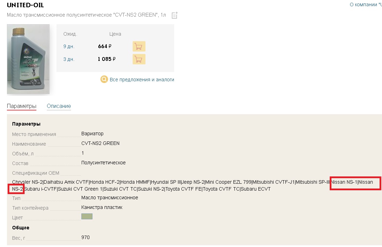This screenshot has width=382, height=247.
Task: Open the 'О компании' link
Action: [x=366, y=4]
